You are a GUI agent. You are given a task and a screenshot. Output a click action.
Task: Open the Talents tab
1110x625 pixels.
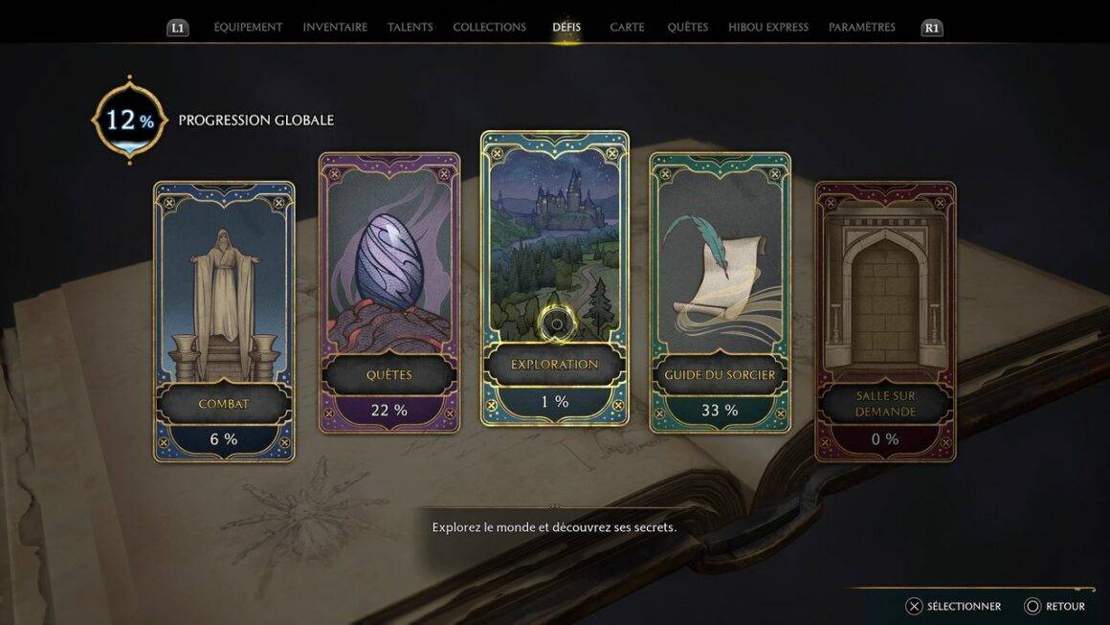(x=410, y=27)
